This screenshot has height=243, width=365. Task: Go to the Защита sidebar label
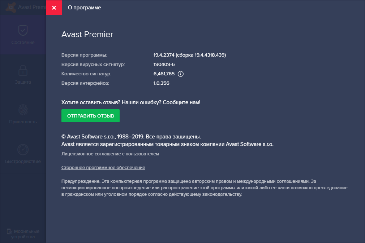point(23,82)
